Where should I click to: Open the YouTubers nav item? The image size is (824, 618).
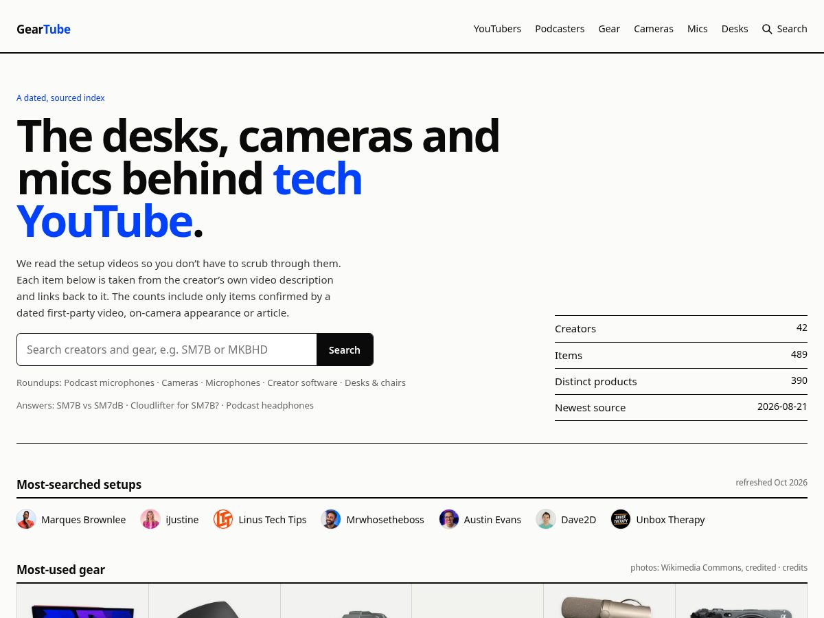[497, 29]
